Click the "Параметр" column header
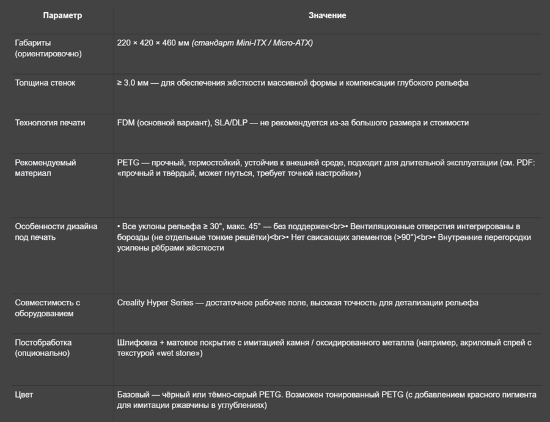550x422 pixels. tap(62, 15)
